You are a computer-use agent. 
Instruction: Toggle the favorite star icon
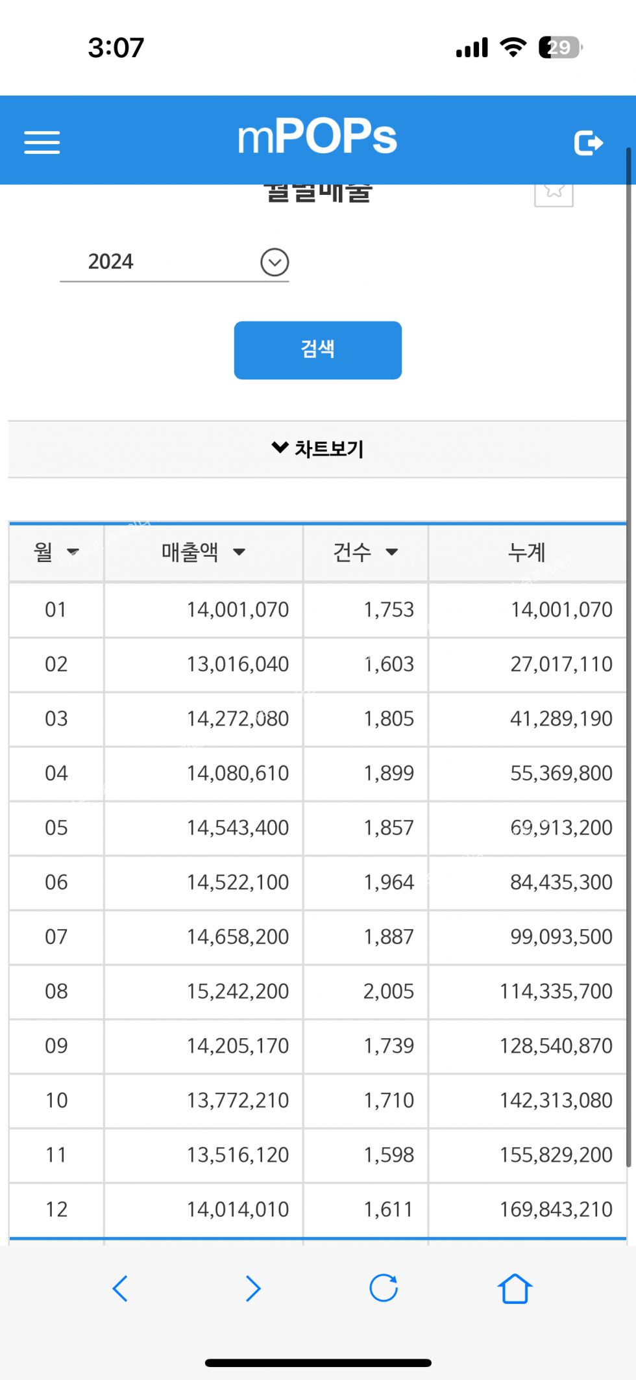coord(554,192)
